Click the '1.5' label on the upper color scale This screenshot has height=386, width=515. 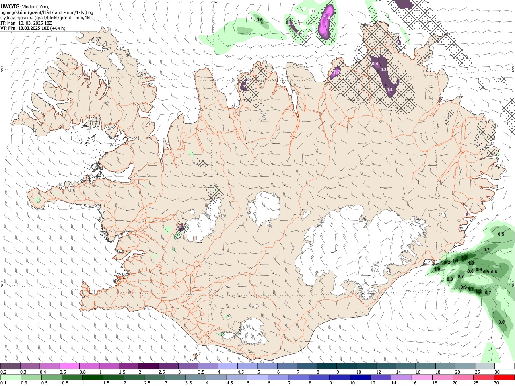tap(122, 372)
